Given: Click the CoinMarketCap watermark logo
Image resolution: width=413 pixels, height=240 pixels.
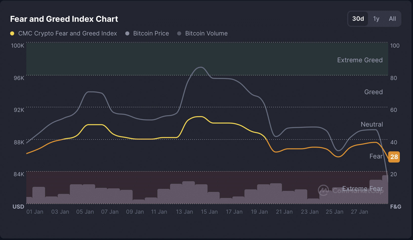Looking at the screenshot, I should point(324,190).
